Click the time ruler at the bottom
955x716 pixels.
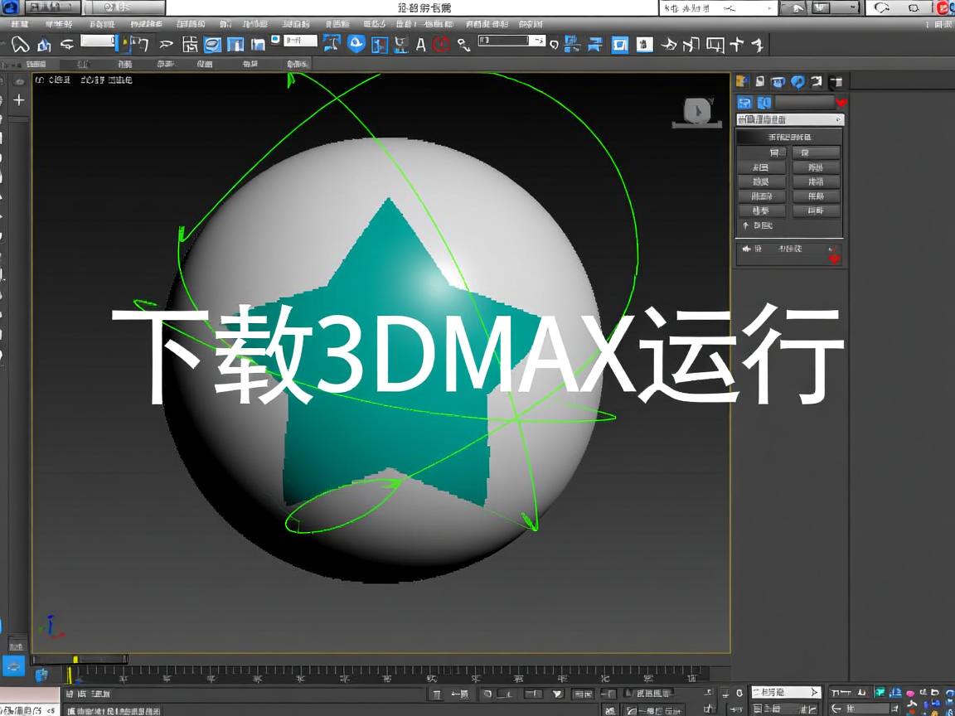tap(373, 675)
